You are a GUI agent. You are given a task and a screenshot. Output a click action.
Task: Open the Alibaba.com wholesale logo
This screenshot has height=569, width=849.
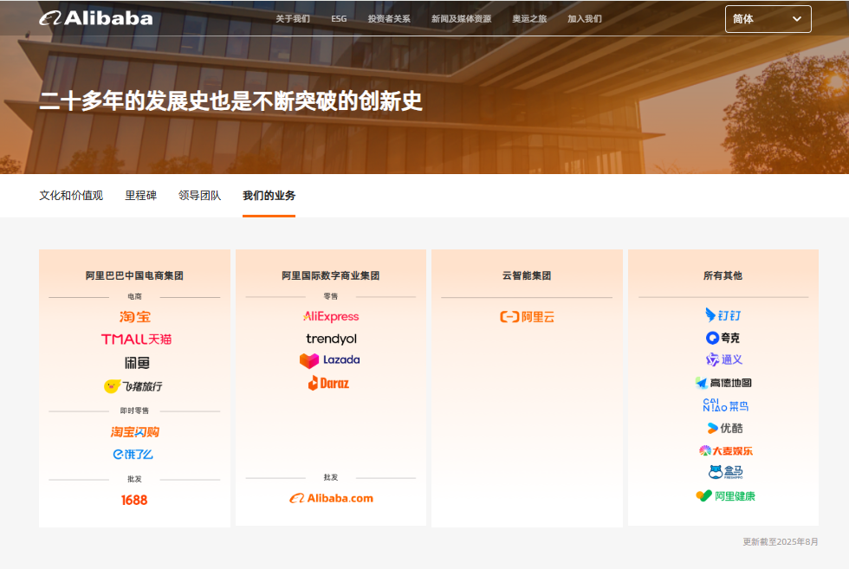coord(331,498)
